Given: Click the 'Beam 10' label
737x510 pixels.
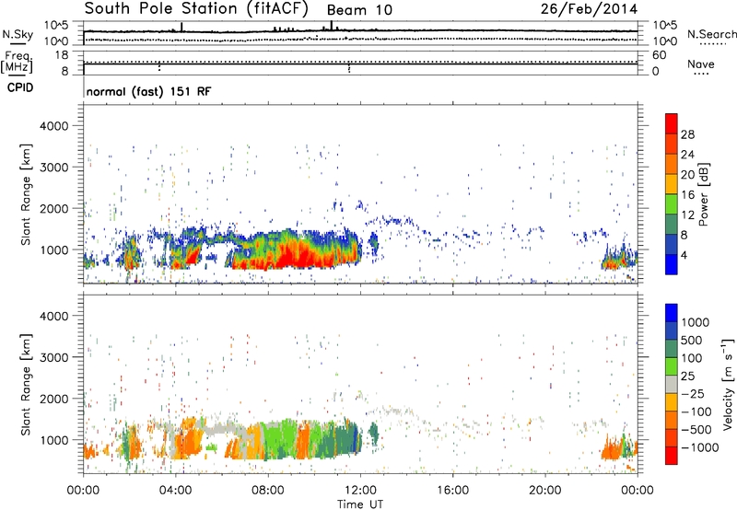Looking at the screenshot, I should [359, 10].
